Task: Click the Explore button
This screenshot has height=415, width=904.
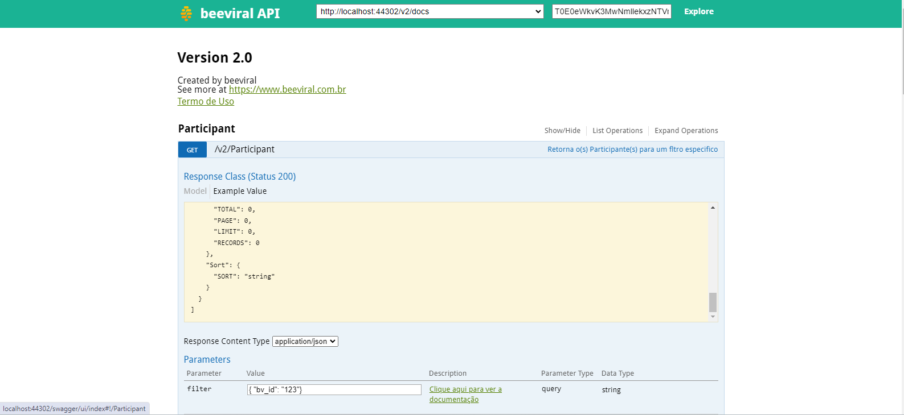Action: click(x=699, y=11)
